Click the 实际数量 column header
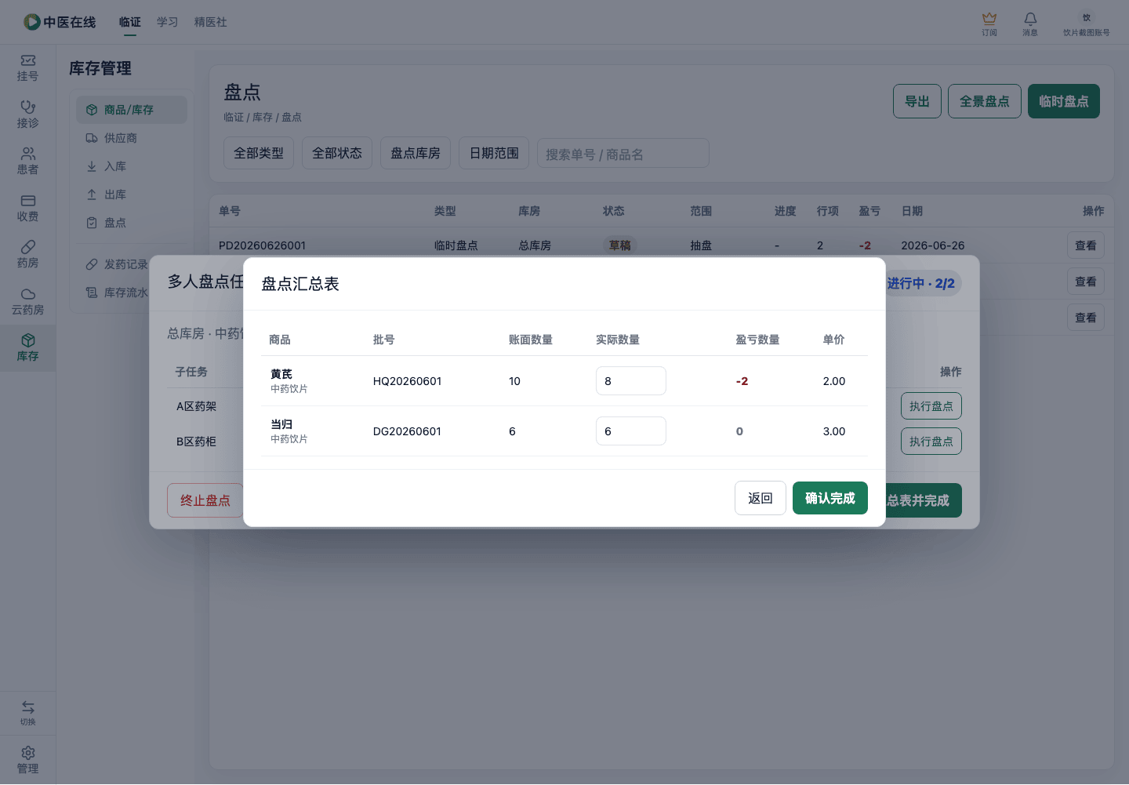The height and width of the screenshot is (785, 1129). tap(618, 340)
